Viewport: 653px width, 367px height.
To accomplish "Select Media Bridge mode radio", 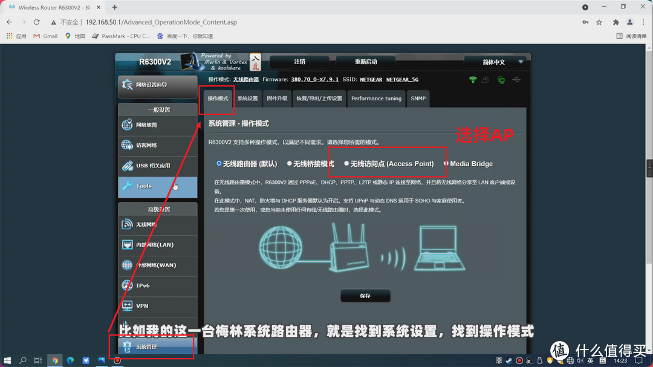I will (x=446, y=164).
